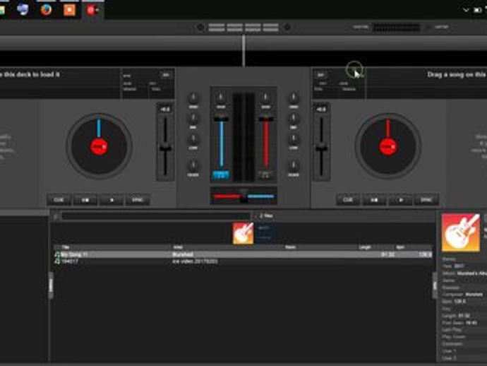Select the "My Song 11" track row
The width and height of the screenshot is (487, 366).
[243, 254]
